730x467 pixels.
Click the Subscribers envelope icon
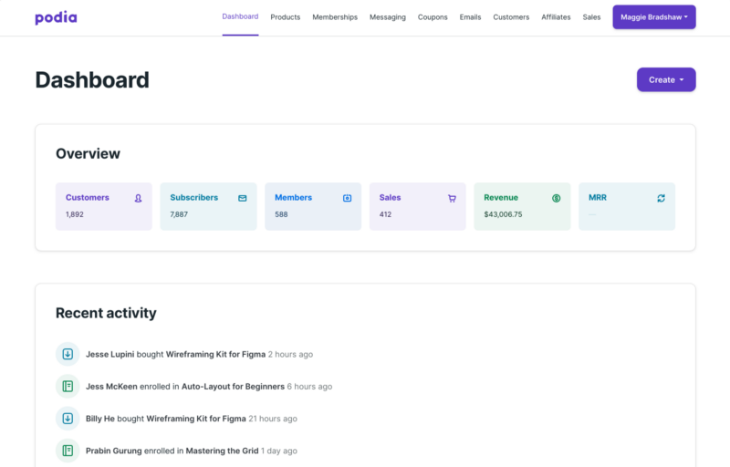[243, 198]
